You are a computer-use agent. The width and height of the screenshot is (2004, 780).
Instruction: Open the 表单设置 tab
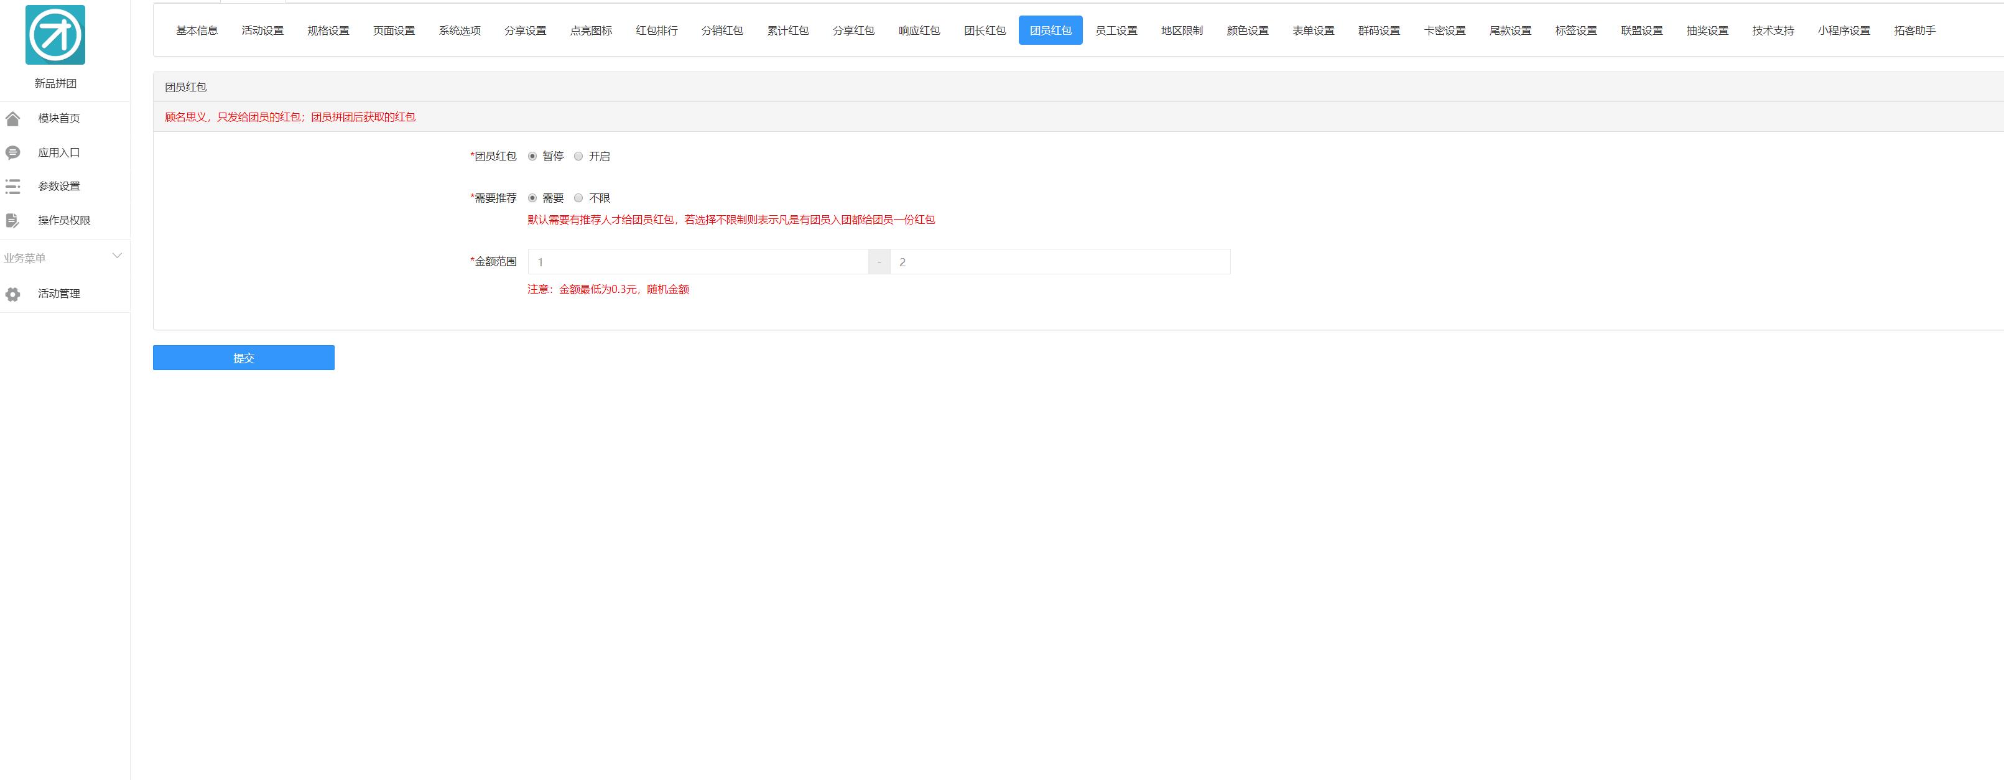click(x=1313, y=30)
